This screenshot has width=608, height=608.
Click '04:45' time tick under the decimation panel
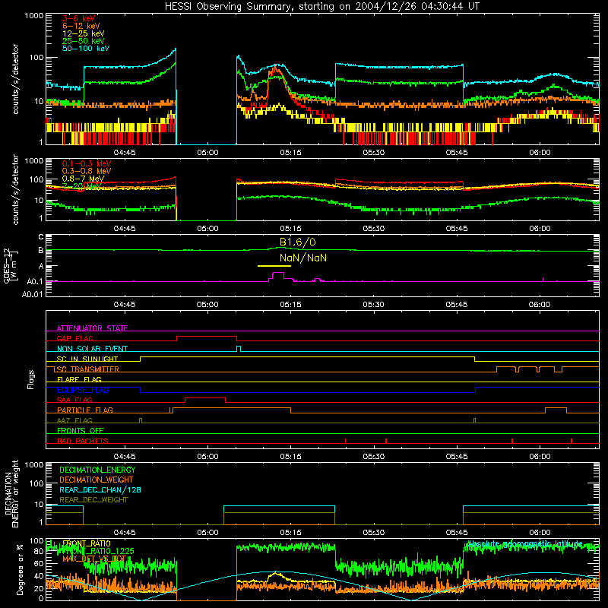click(x=125, y=533)
